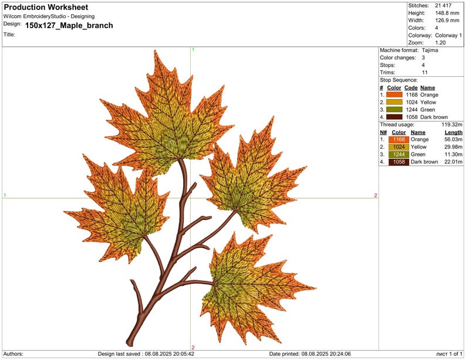The width and height of the screenshot is (466, 360).
Task: Select the 1168 swatch in Thread usage
Action: [399, 140]
